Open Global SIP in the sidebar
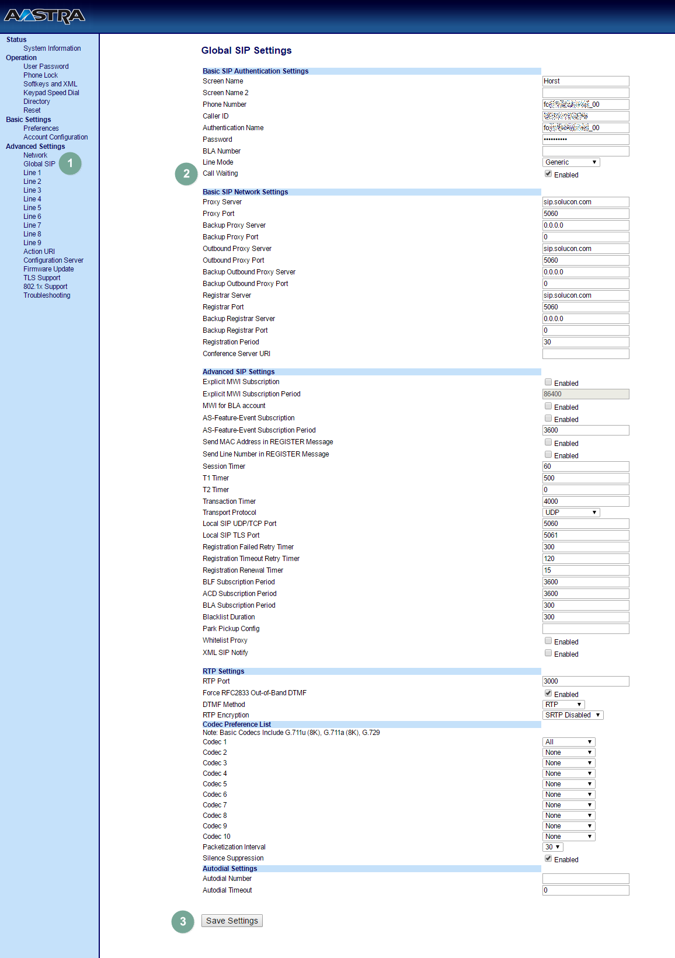The image size is (675, 958). point(39,164)
